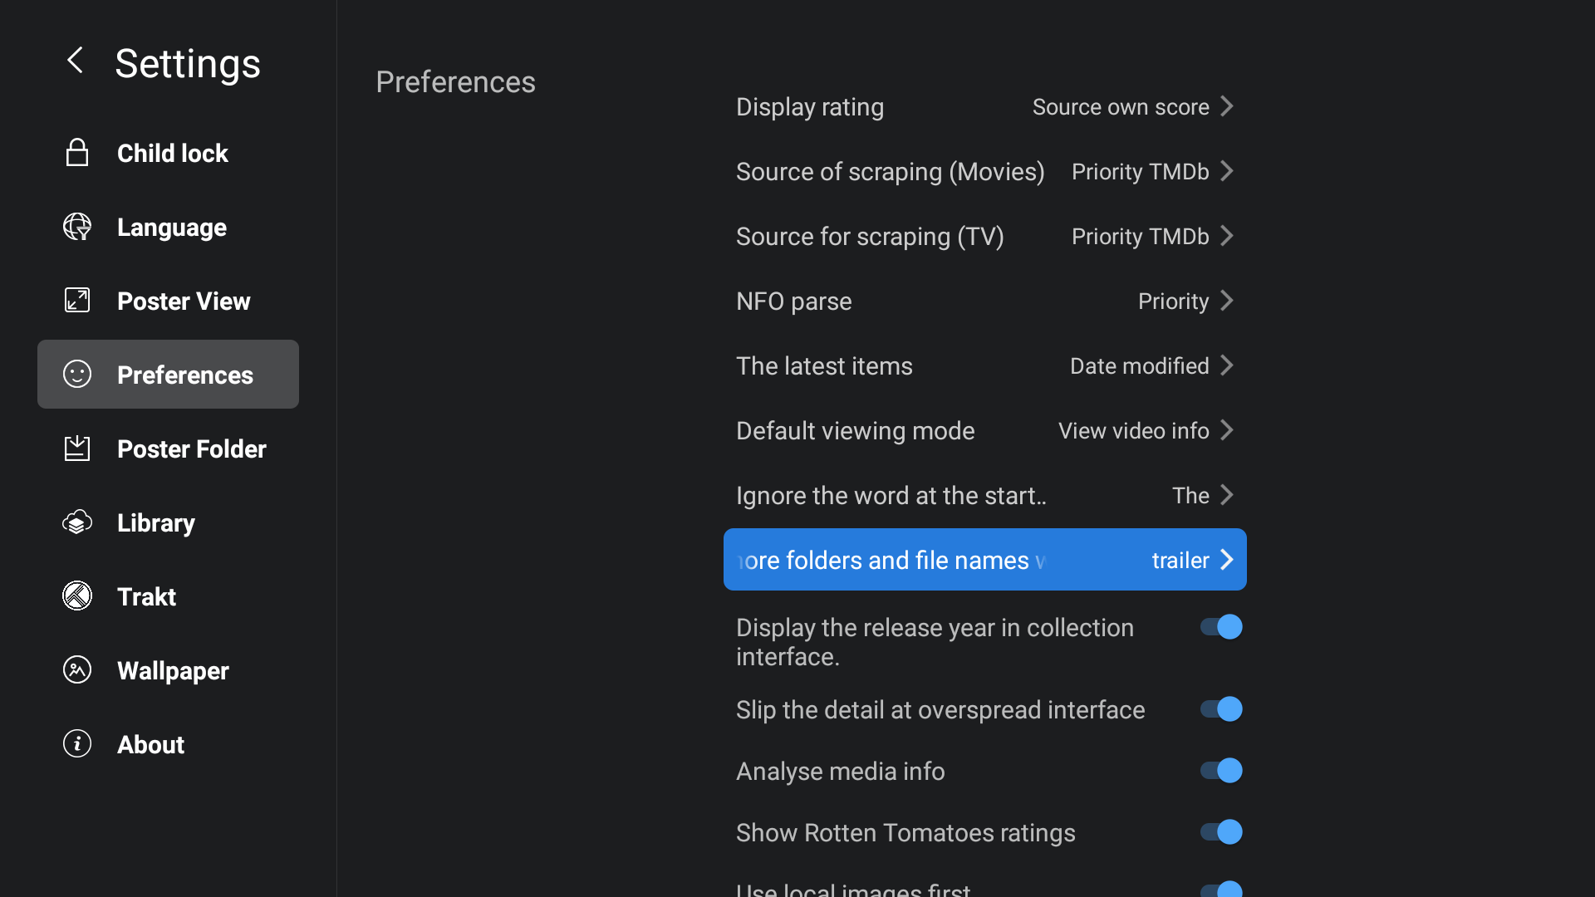Click the Trakt logo icon
Image resolution: width=1595 pixels, height=897 pixels.
(77, 596)
